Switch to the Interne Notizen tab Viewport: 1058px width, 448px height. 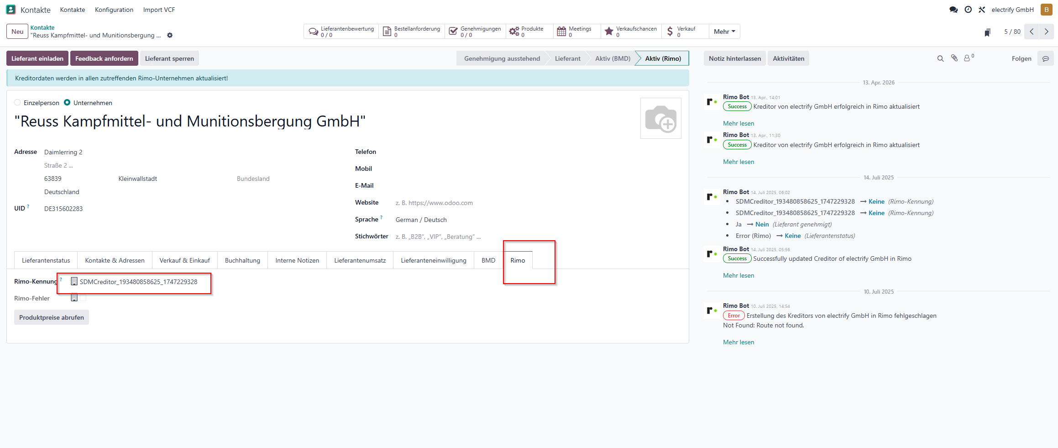(297, 260)
